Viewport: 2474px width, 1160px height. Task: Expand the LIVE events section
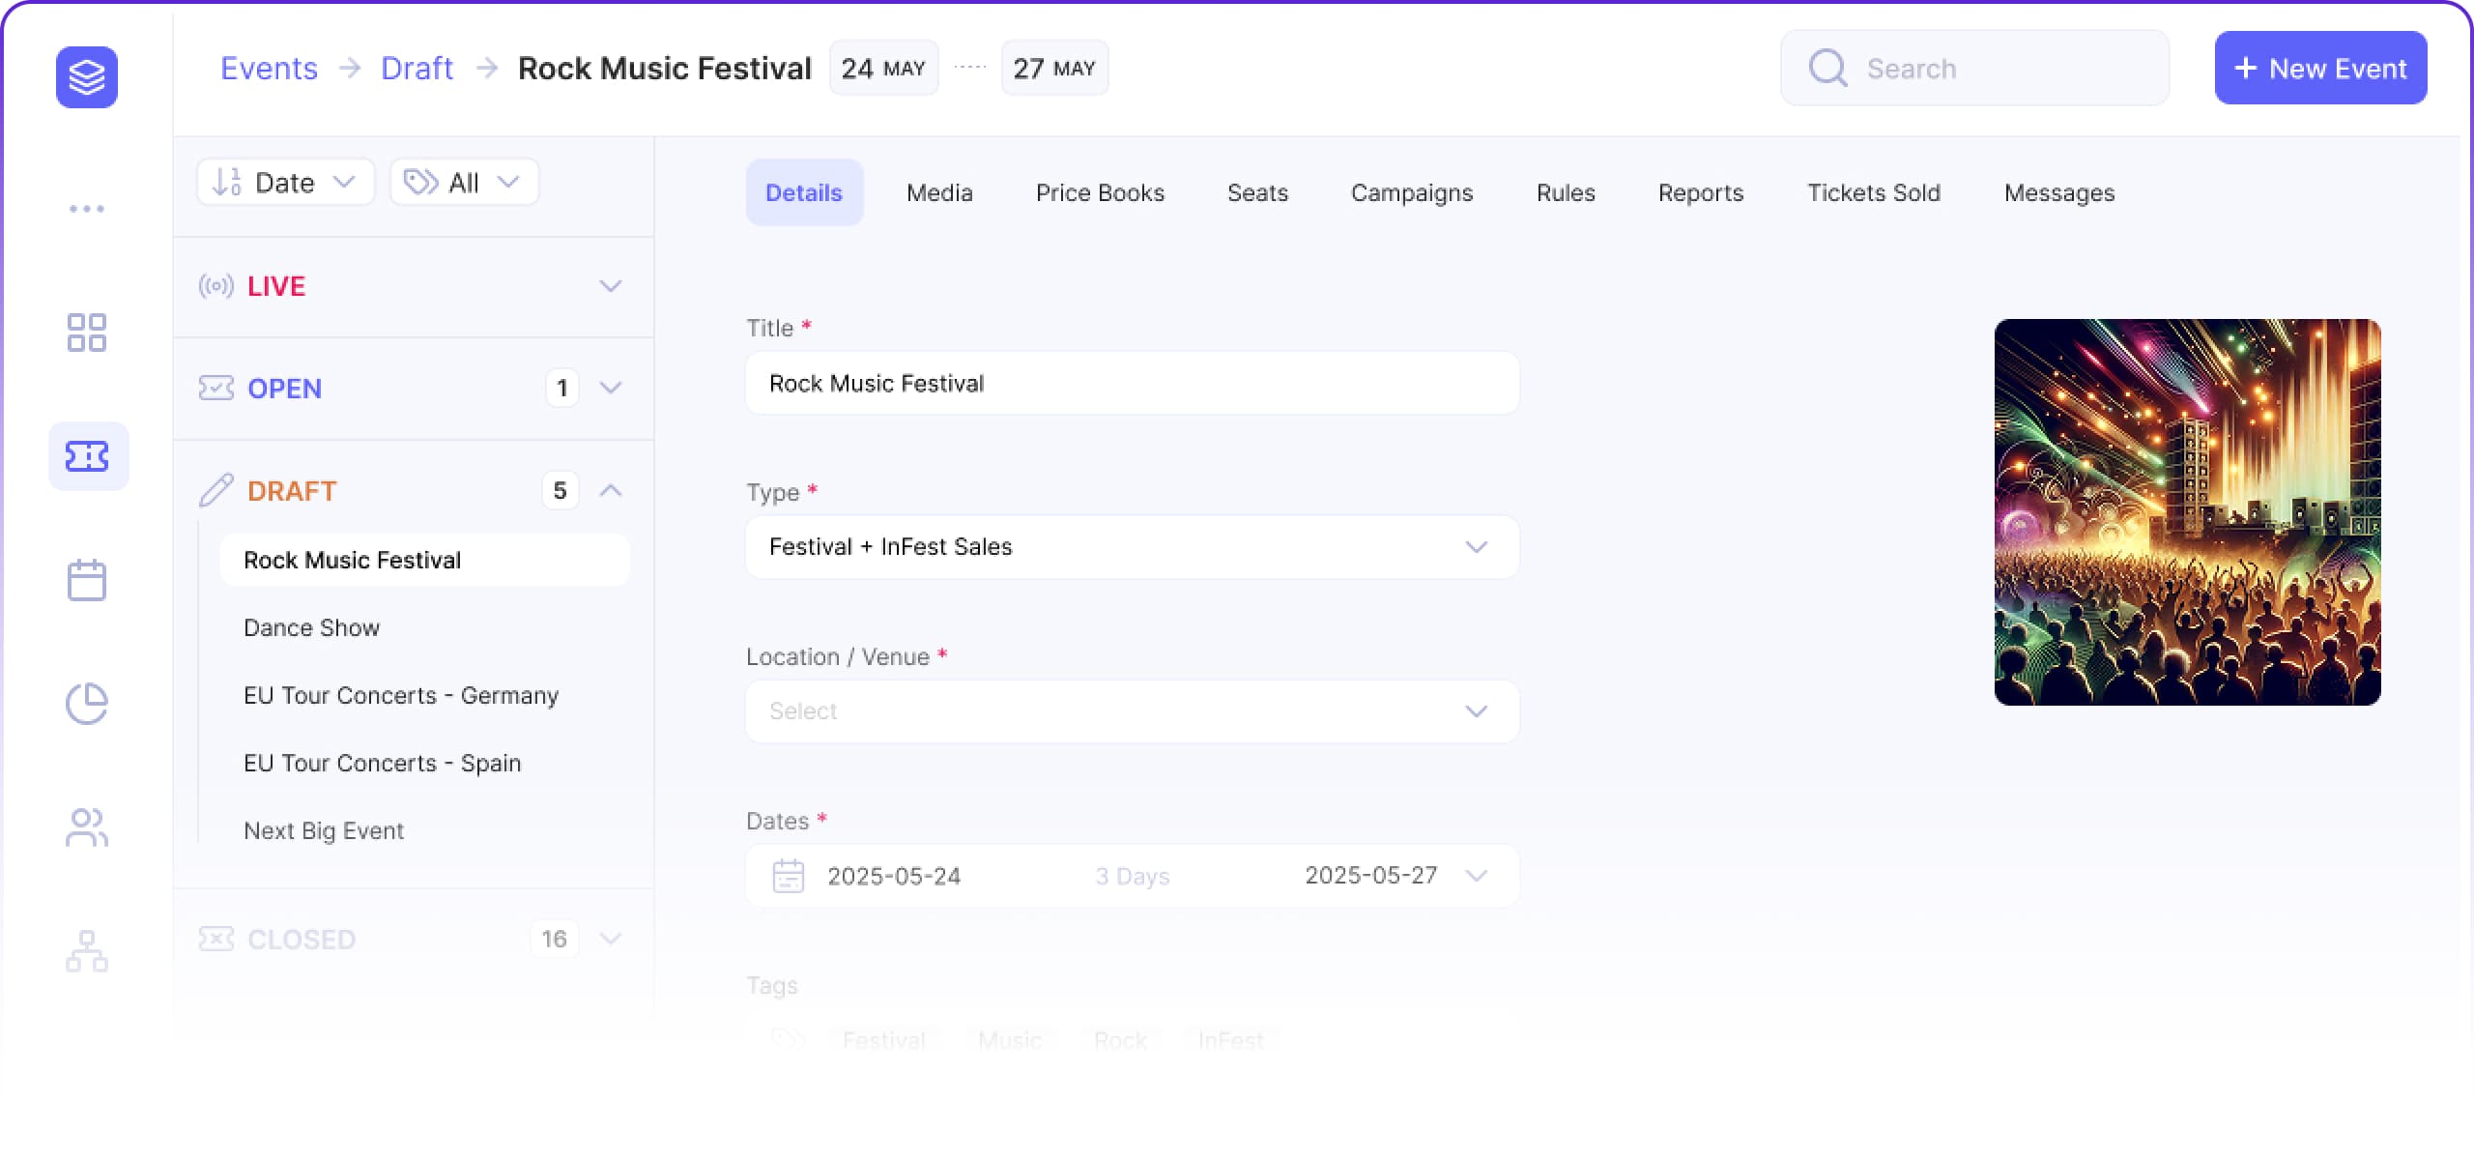click(610, 286)
